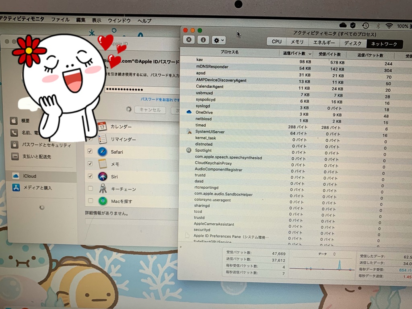Select the kernel_task process row
Screen dimensions: 412x309
(296, 139)
